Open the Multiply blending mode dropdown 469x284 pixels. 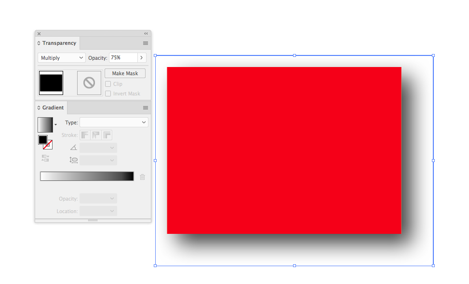[x=62, y=58]
